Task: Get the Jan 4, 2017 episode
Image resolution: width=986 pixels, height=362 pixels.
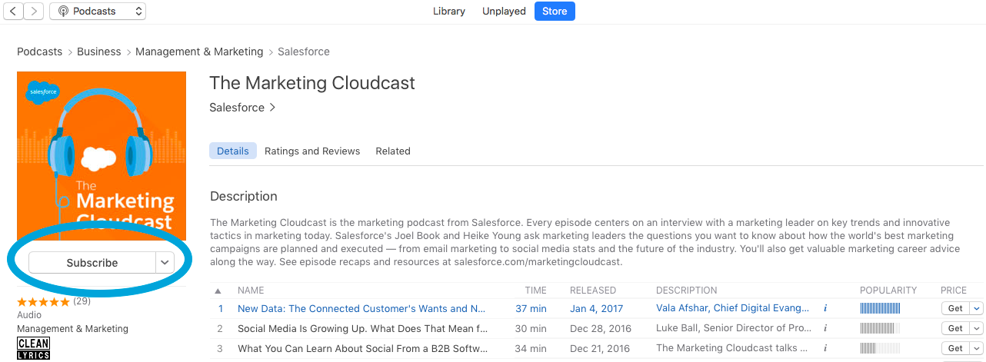Action: click(x=955, y=308)
